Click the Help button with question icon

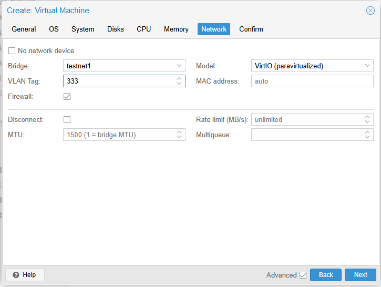tap(25, 275)
